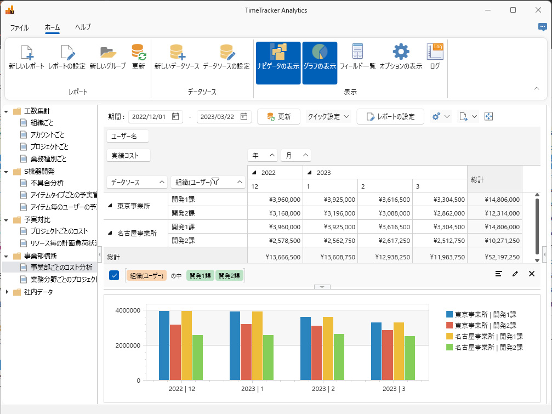Click the blue 東京事業所 | 開発1課 legend swatch
Image resolution: width=552 pixels, height=414 pixels.
coord(449,314)
